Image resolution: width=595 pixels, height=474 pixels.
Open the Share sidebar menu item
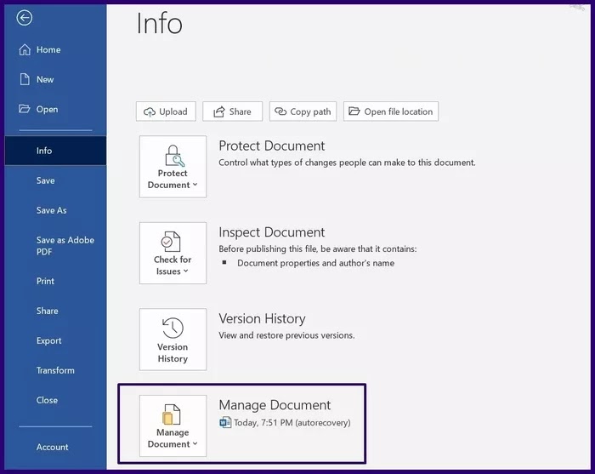click(x=55, y=311)
